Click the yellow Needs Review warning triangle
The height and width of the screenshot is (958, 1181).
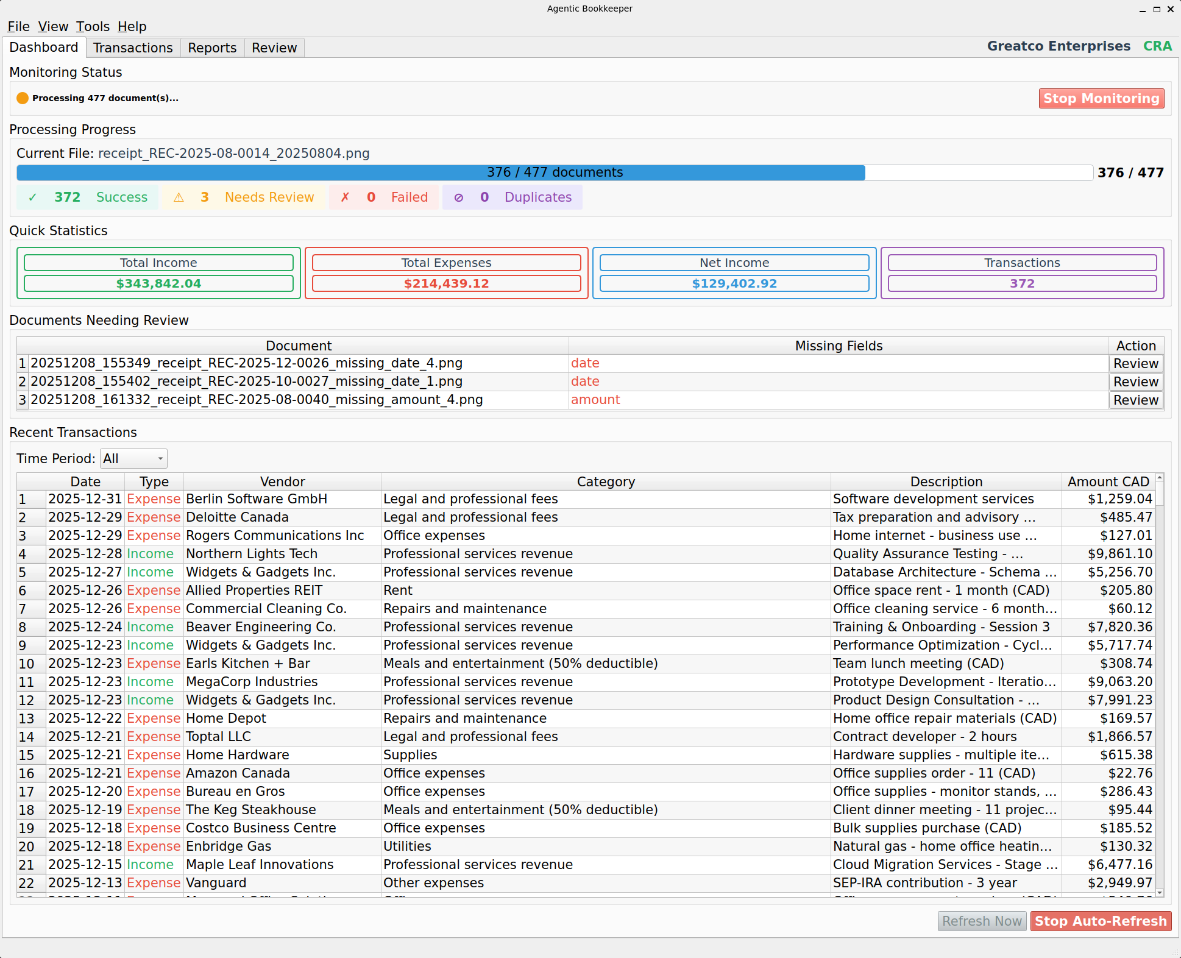tap(179, 197)
